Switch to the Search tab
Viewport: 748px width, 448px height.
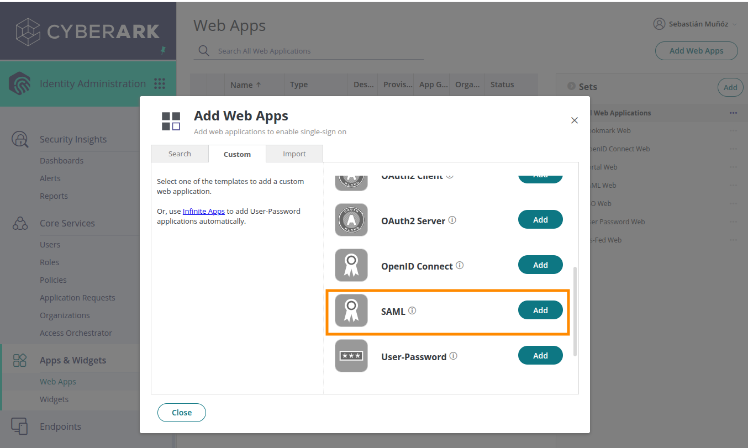180,154
